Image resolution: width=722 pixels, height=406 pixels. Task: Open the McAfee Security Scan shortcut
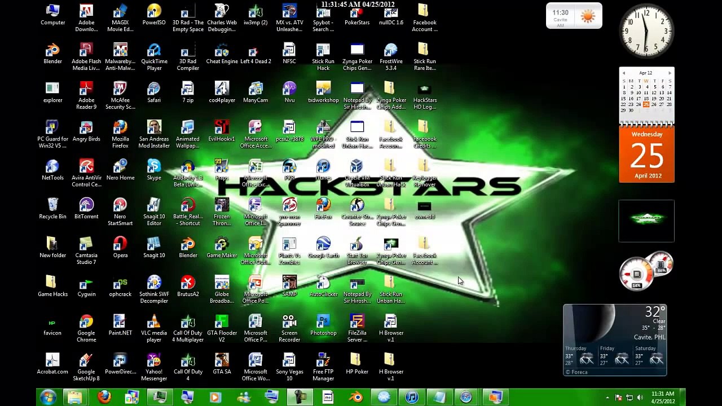(120, 96)
